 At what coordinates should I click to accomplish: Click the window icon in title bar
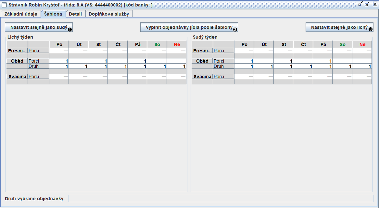click(x=4, y=5)
